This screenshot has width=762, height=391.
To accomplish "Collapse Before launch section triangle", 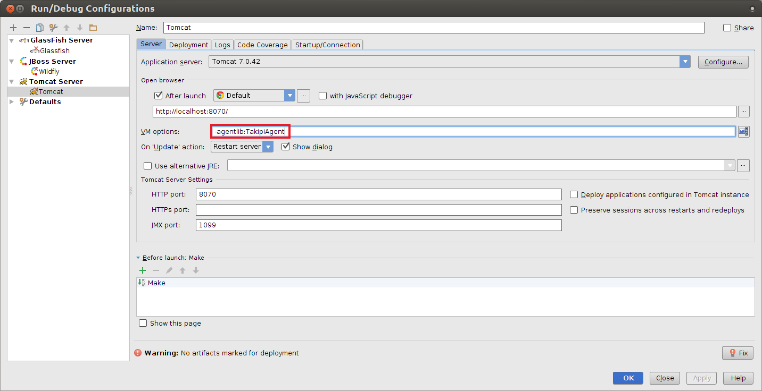I will pyautogui.click(x=138, y=258).
